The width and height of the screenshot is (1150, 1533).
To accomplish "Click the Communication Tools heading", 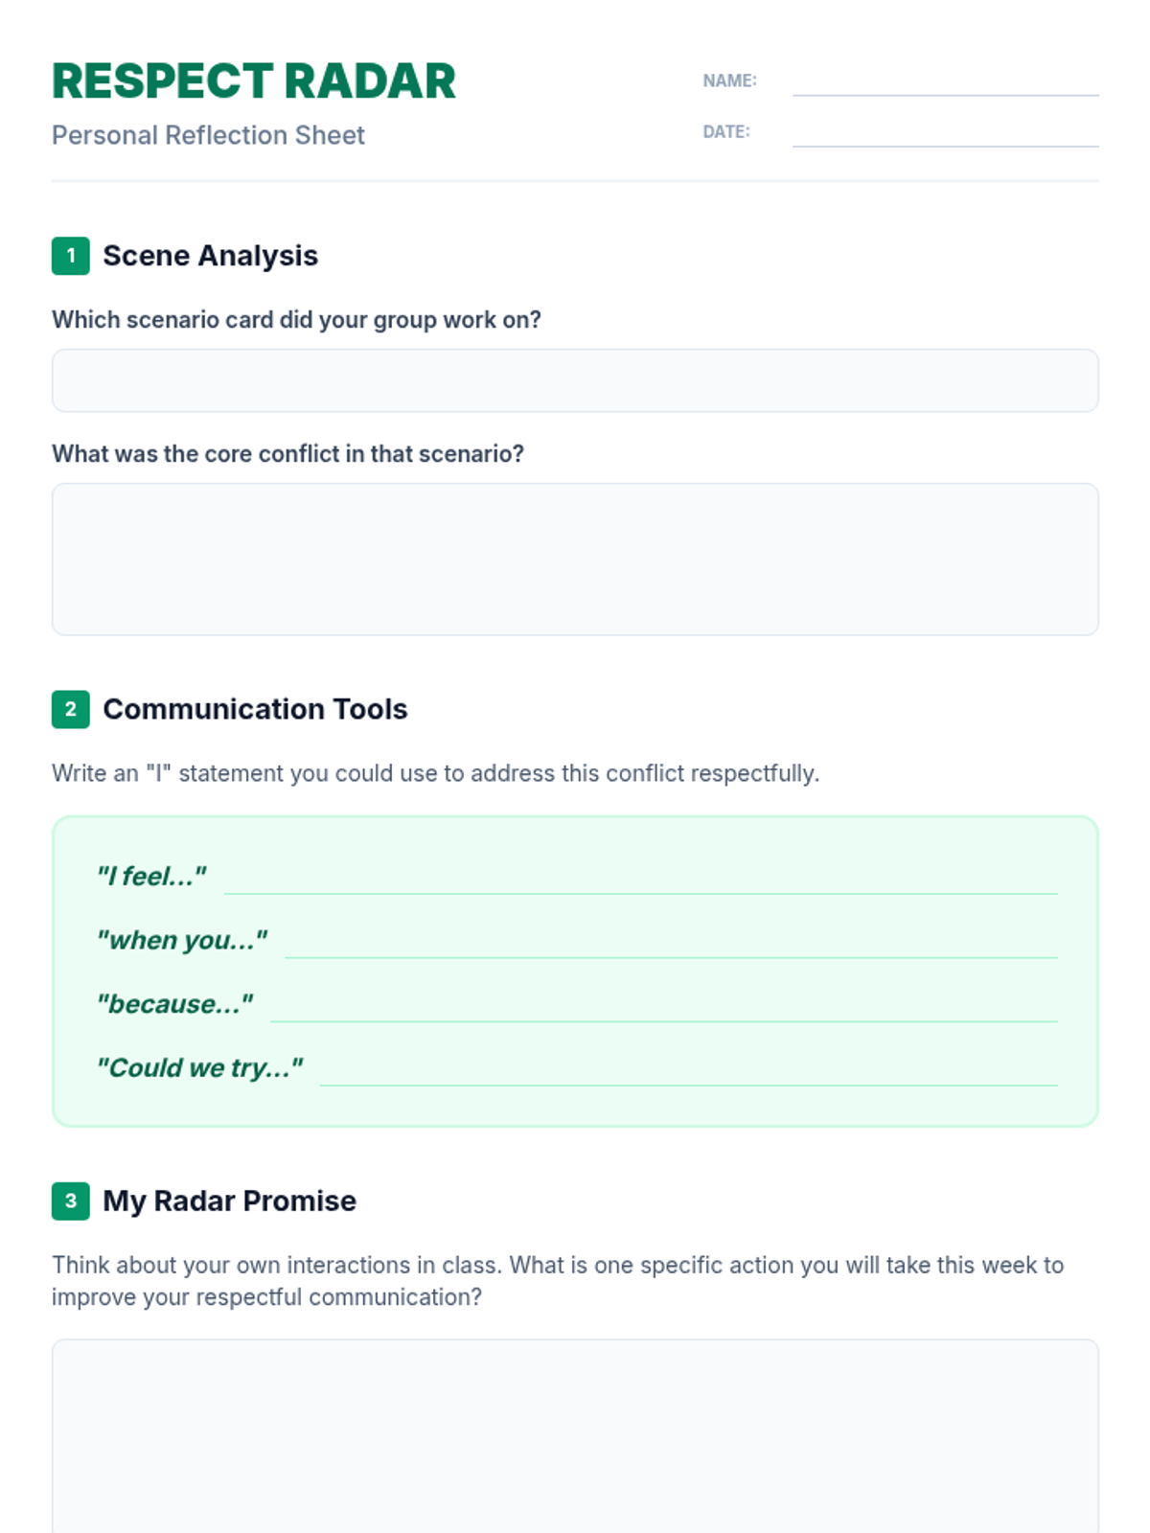I will [255, 709].
